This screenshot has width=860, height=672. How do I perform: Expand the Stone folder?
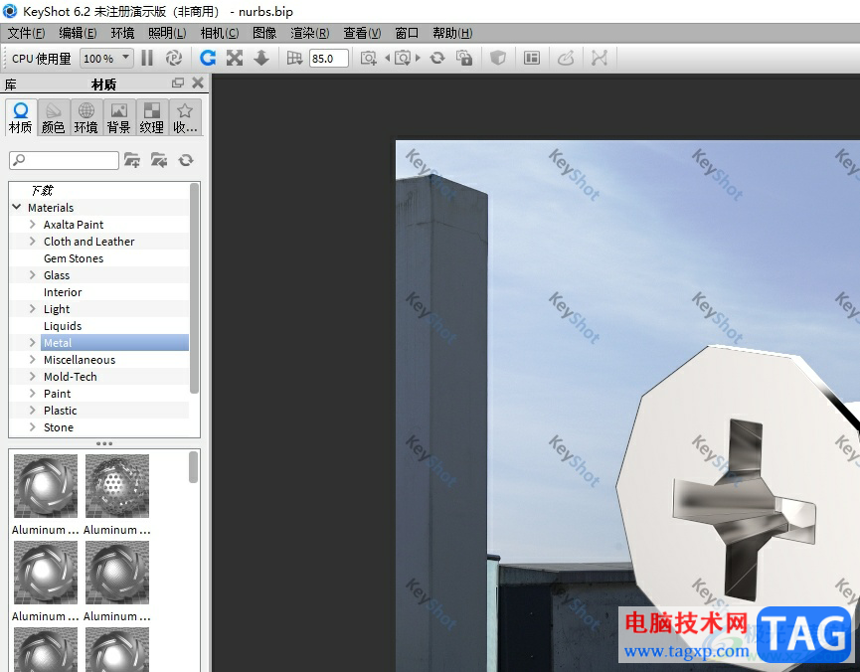33,427
